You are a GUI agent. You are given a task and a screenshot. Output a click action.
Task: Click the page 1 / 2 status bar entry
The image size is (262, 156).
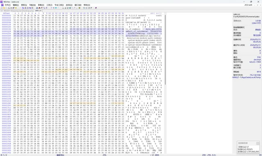[x=4, y=155]
